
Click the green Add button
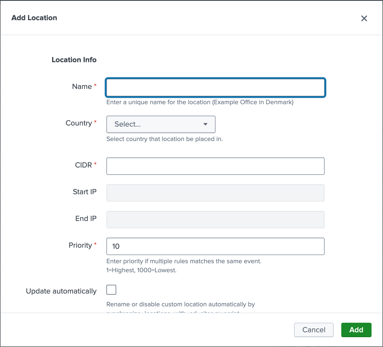click(x=356, y=330)
